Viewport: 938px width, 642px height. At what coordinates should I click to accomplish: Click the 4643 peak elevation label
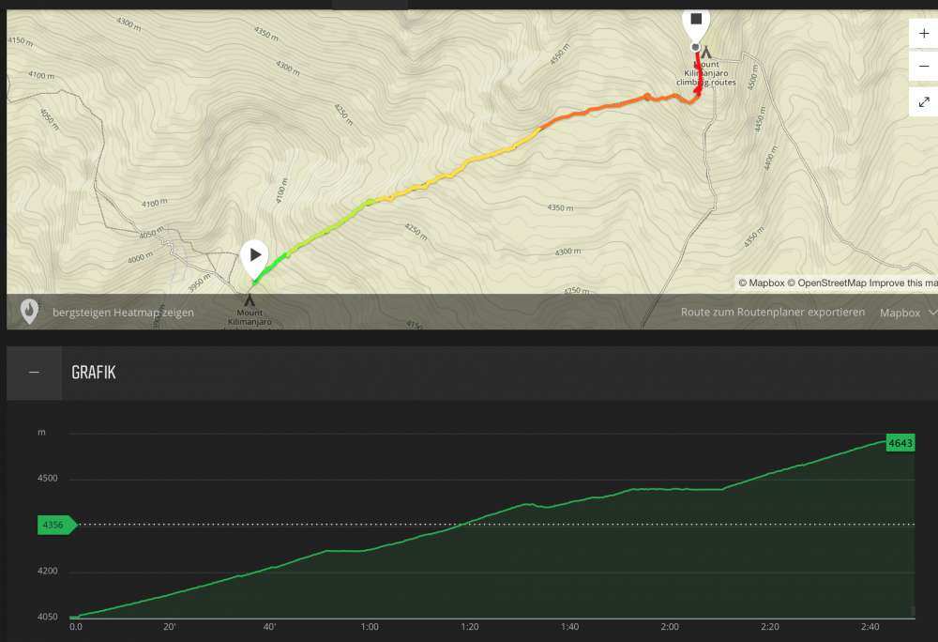click(900, 443)
